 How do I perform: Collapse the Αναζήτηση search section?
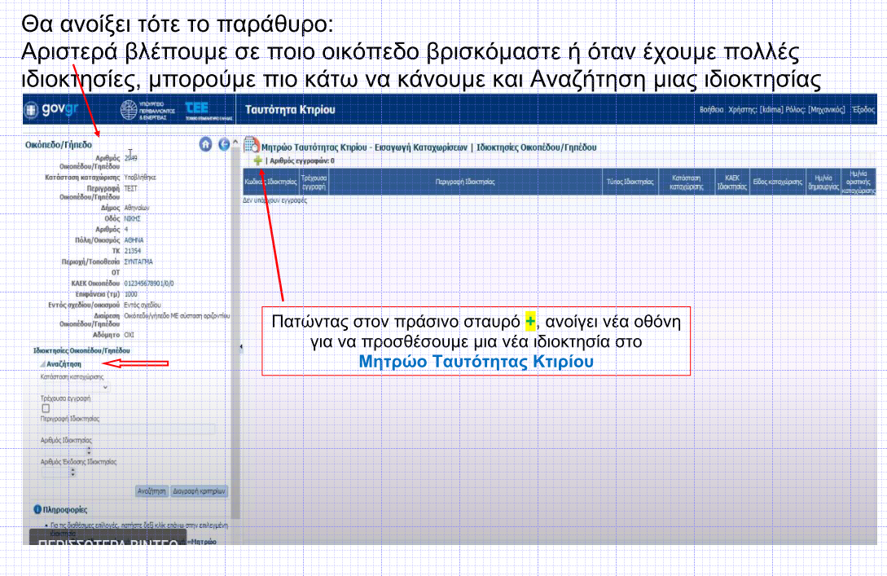[x=41, y=364]
